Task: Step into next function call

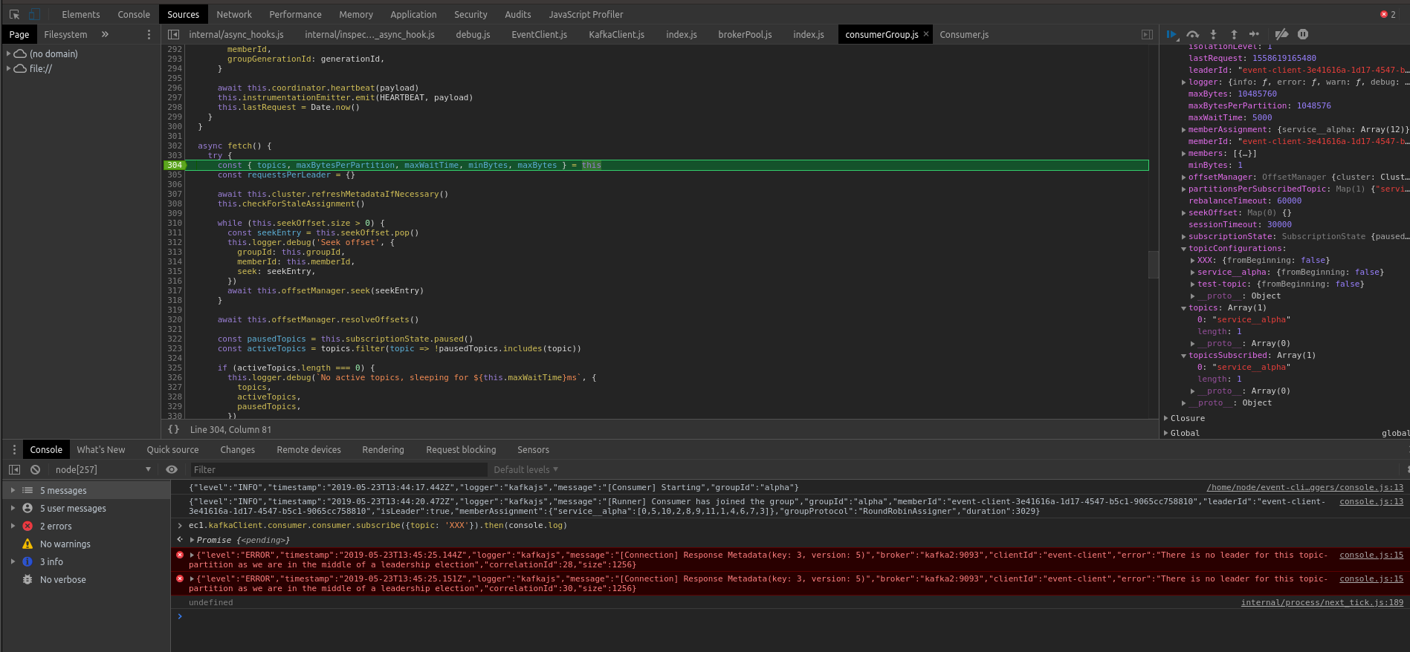Action: (1213, 34)
